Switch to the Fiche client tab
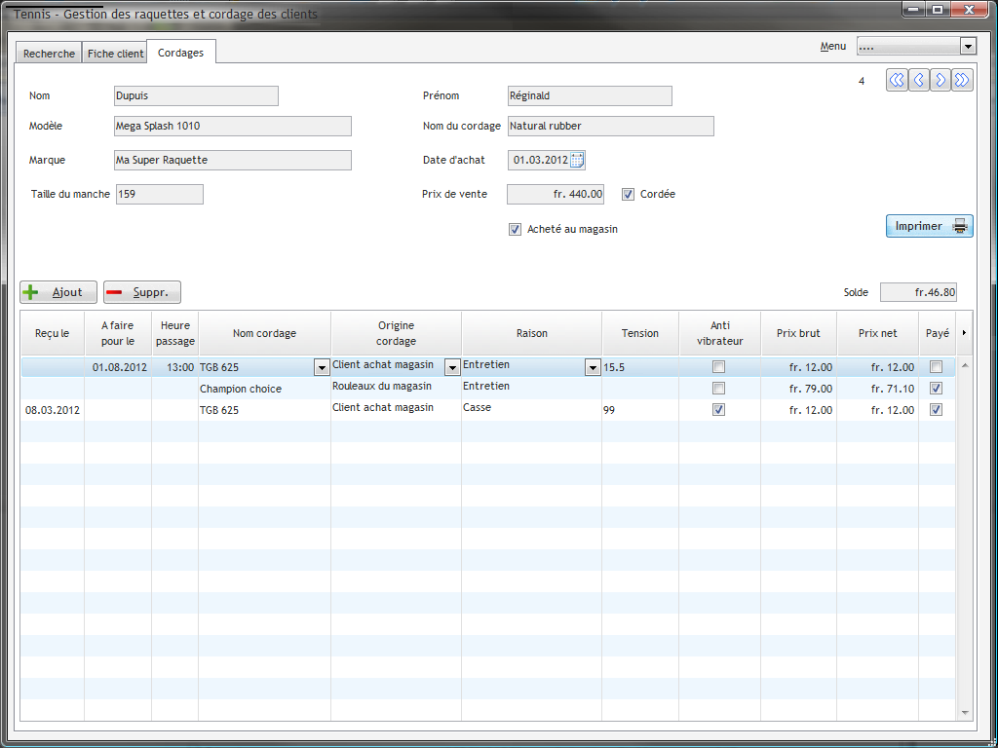Viewport: 998px width, 748px height. 115,54
